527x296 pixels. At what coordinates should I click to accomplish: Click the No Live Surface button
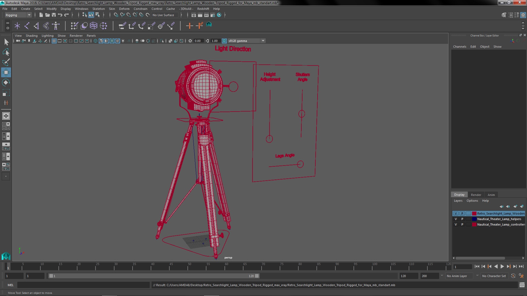163,15
